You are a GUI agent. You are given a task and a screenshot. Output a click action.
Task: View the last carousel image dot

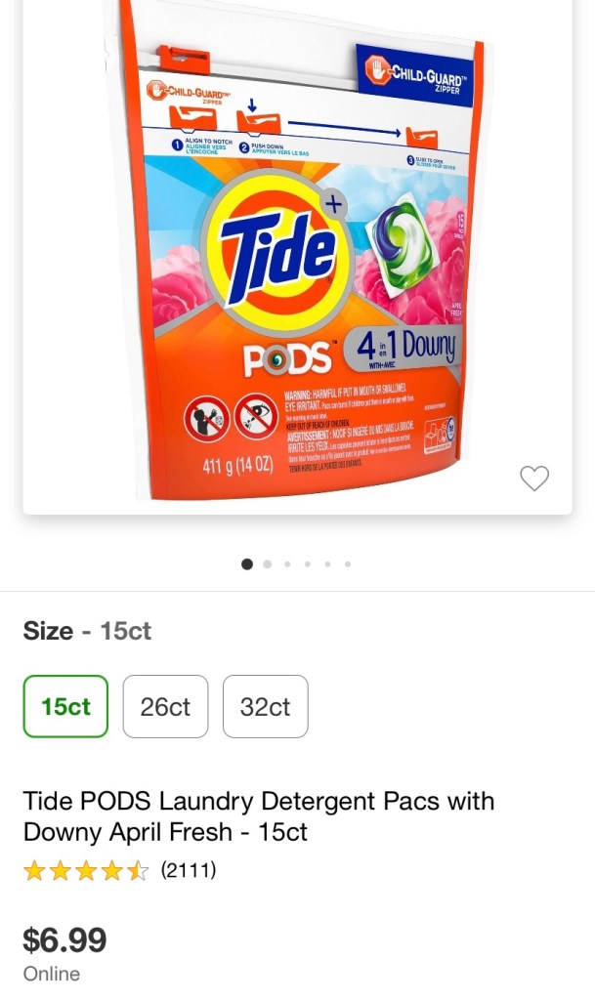point(348,563)
